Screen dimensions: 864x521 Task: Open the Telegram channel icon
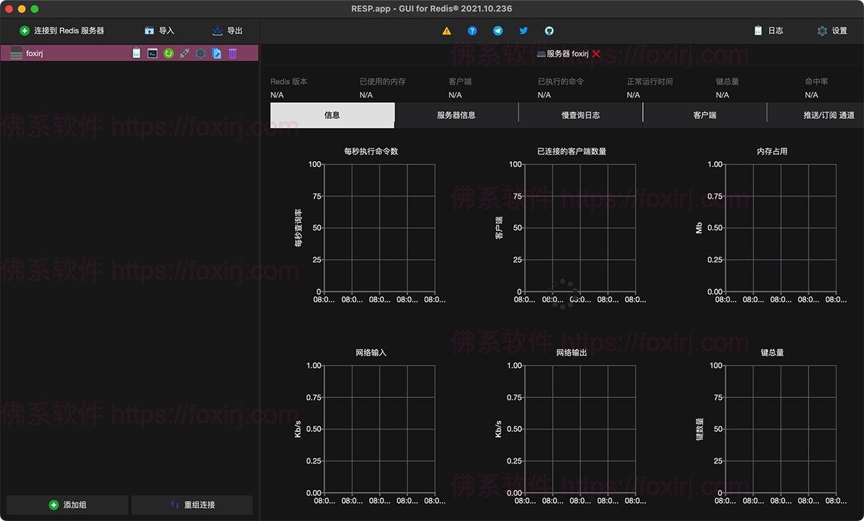pyautogui.click(x=498, y=31)
